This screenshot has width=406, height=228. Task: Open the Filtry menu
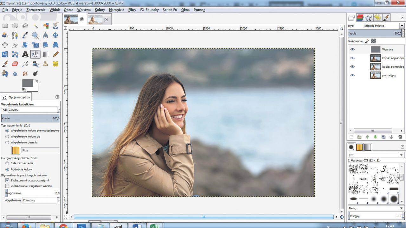pos(132,10)
